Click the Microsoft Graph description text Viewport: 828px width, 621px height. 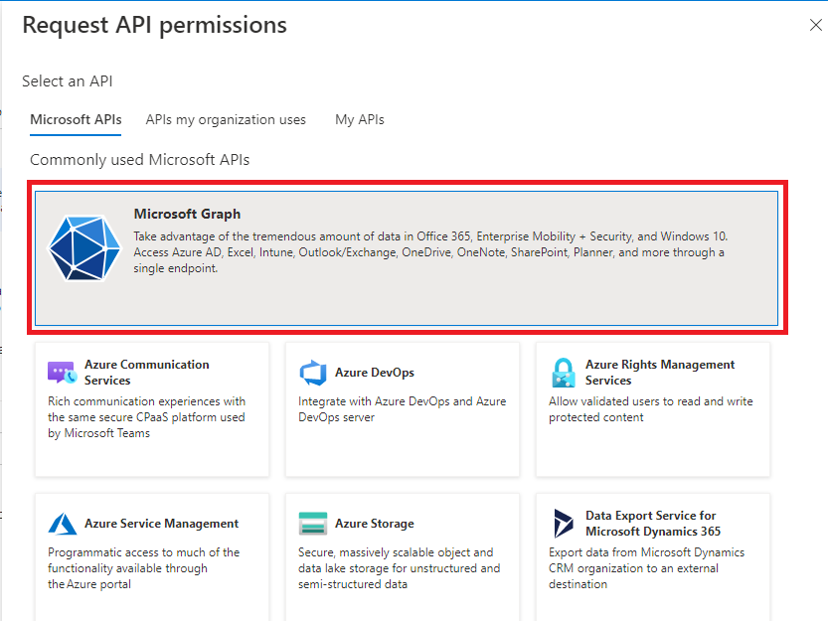(x=429, y=252)
